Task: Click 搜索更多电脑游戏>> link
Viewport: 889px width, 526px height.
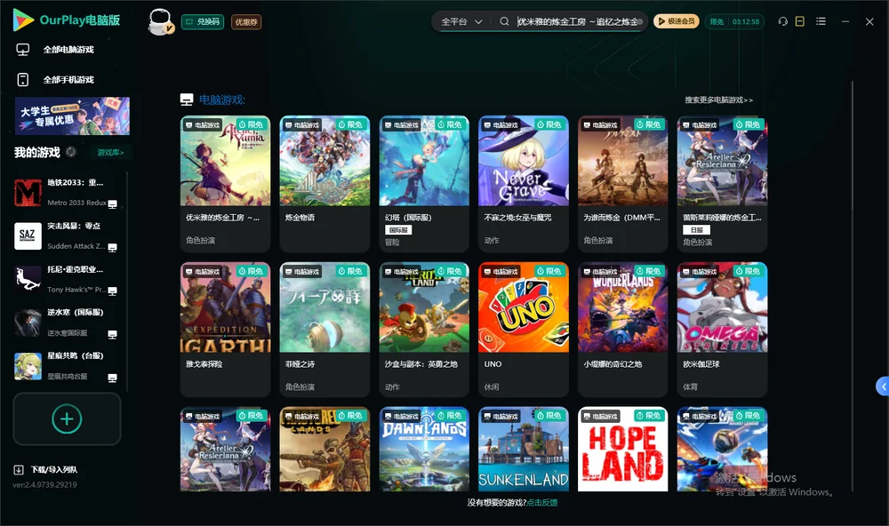Action: tap(718, 100)
